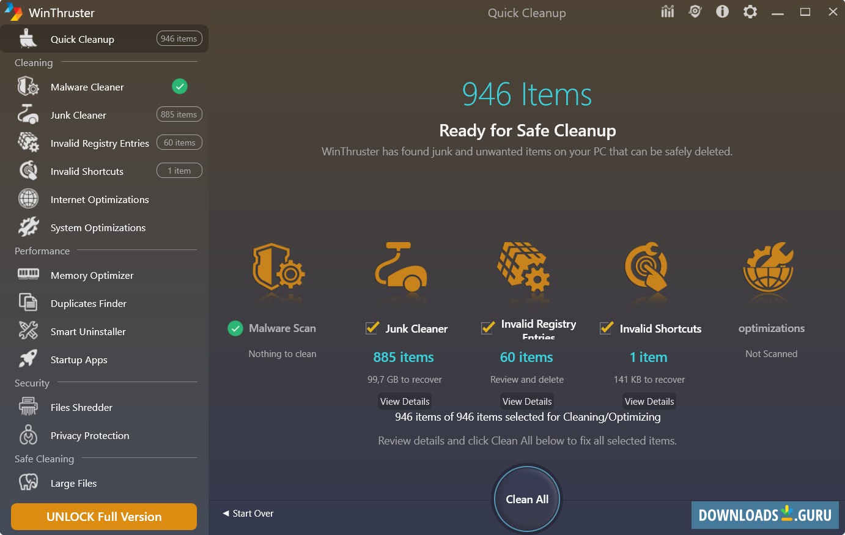
Task: Open Duplicates Finder via its icon
Action: [x=28, y=302]
